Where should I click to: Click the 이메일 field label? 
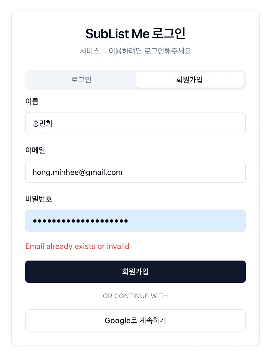35,150
